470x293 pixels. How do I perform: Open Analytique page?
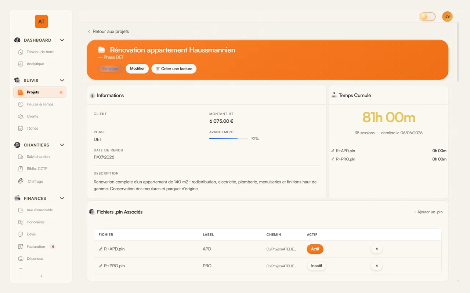tap(35, 64)
